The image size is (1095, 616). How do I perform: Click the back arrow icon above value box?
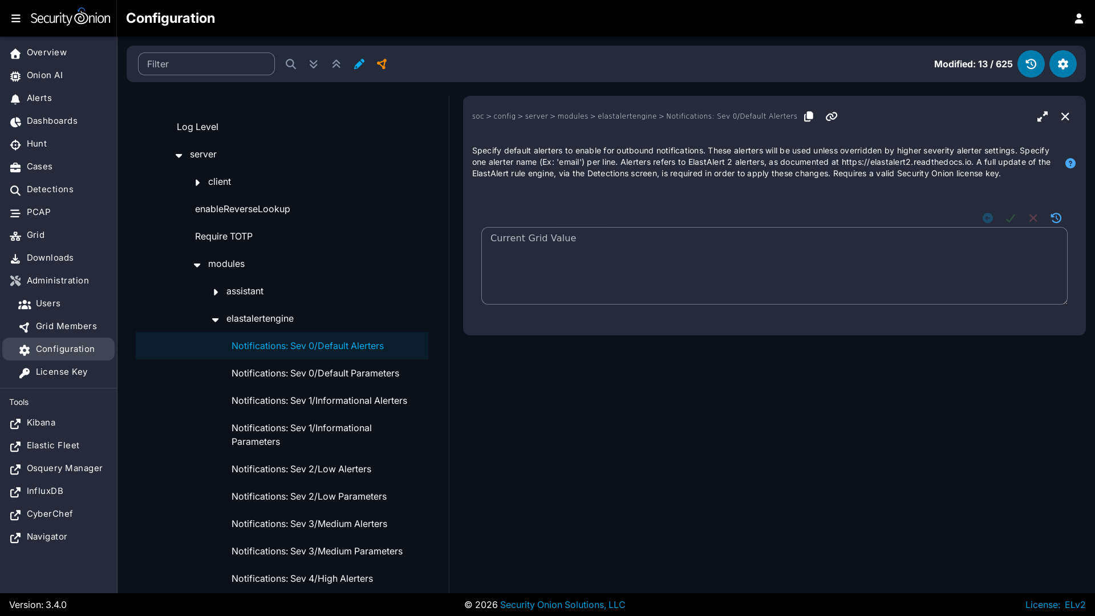(988, 218)
